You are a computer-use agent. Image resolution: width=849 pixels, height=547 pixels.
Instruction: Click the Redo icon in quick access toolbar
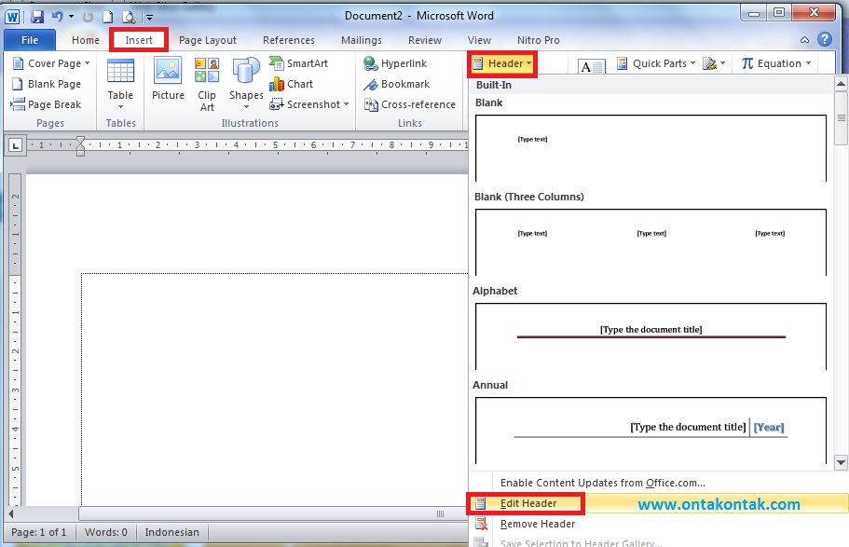tap(88, 17)
